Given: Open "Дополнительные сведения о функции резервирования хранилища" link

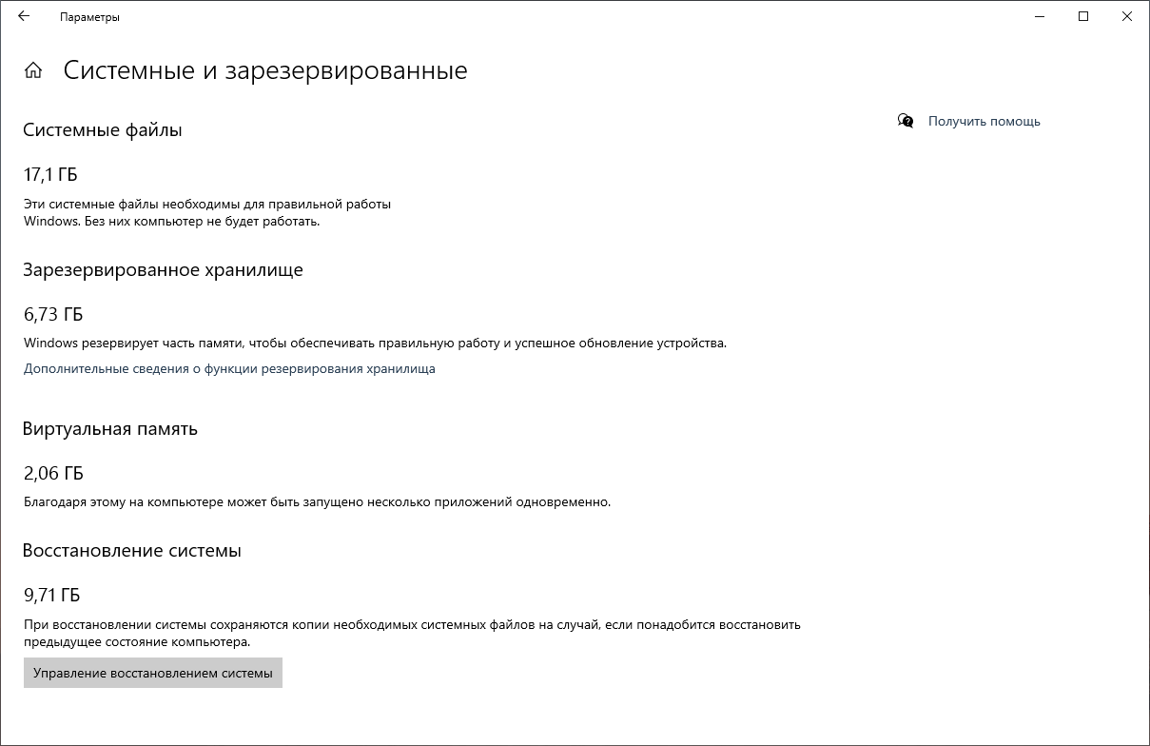Looking at the screenshot, I should pos(229,368).
